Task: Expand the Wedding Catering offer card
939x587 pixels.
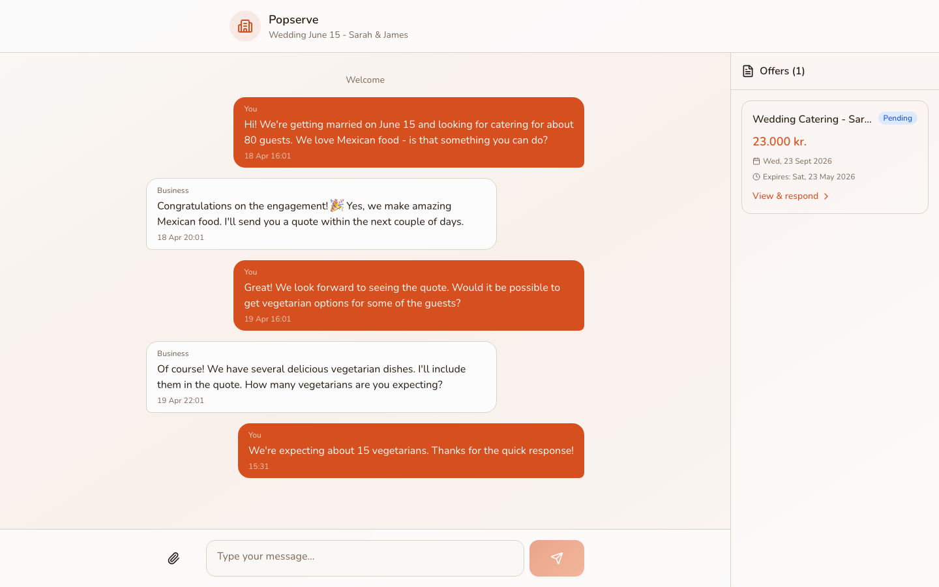Action: click(x=835, y=157)
